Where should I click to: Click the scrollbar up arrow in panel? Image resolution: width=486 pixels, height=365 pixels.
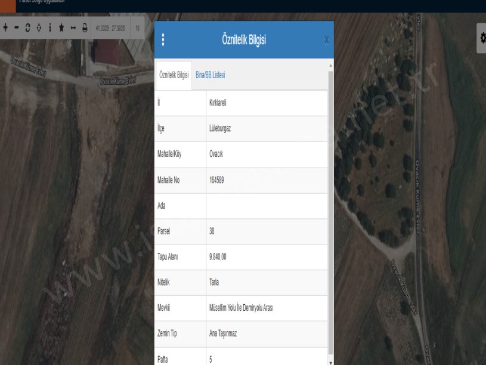click(331, 64)
